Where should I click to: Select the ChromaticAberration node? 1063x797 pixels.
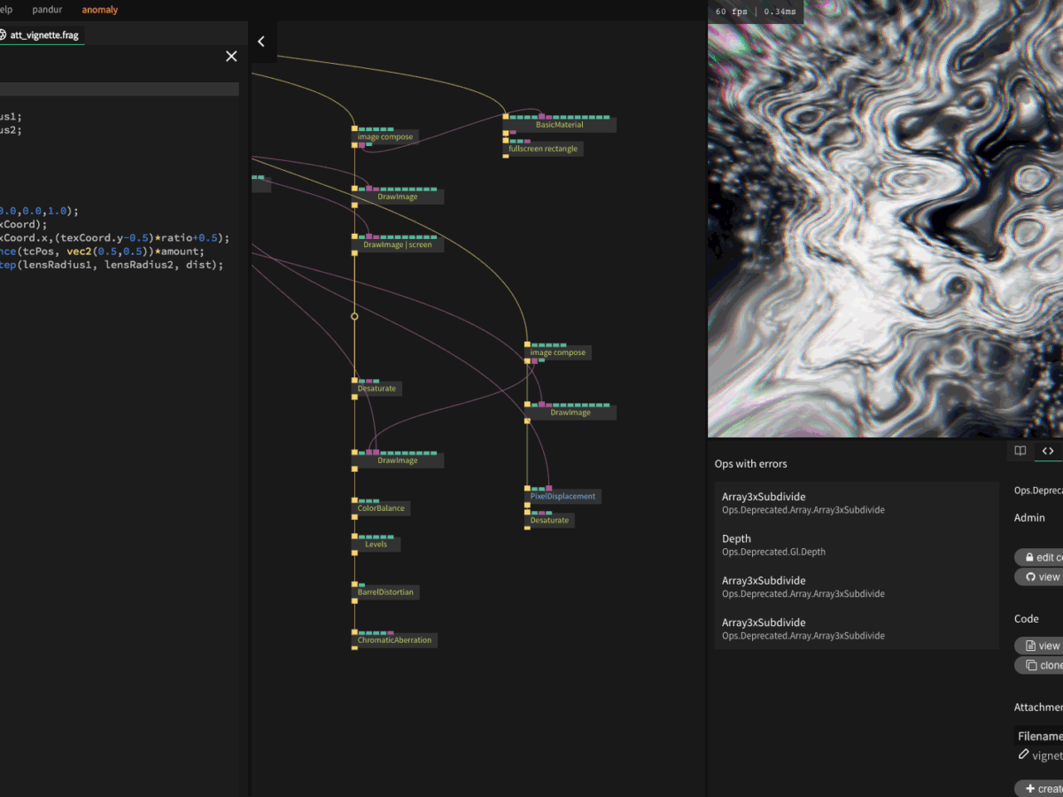pyautogui.click(x=394, y=639)
